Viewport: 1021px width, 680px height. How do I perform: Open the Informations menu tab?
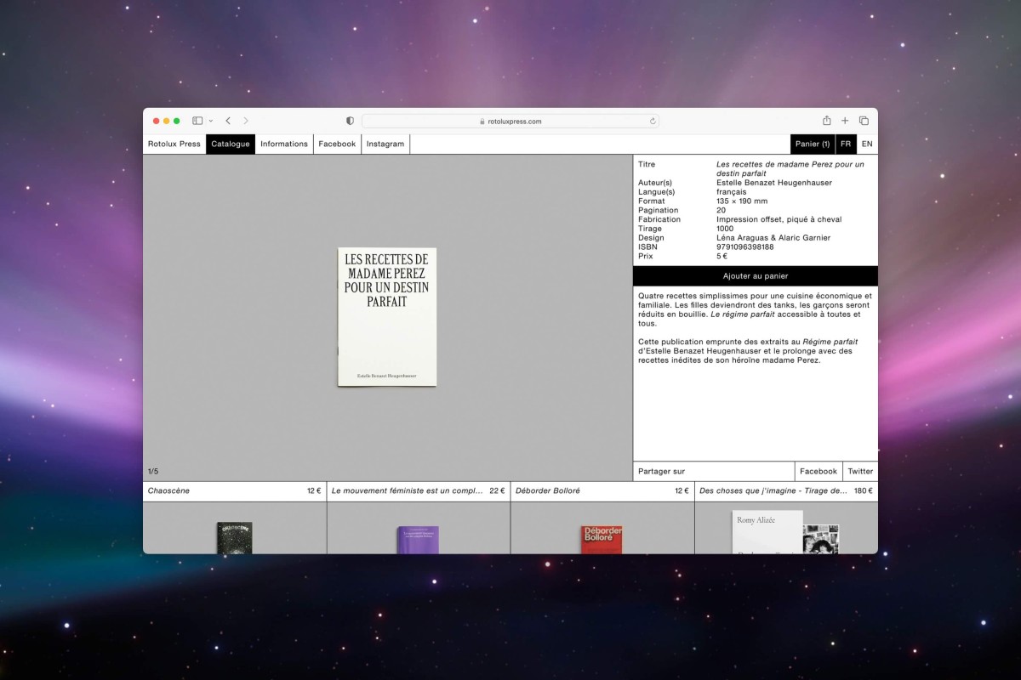(284, 144)
